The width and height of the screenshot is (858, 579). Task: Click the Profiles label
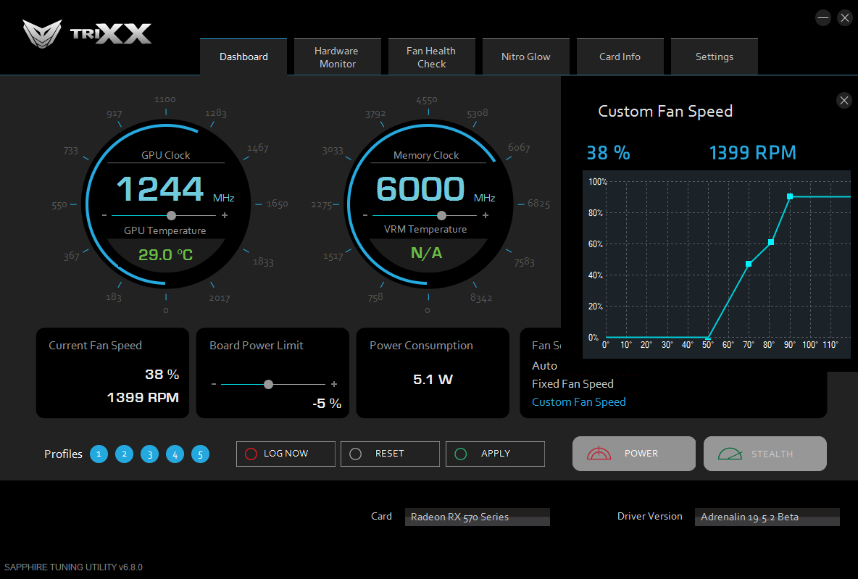(x=64, y=454)
